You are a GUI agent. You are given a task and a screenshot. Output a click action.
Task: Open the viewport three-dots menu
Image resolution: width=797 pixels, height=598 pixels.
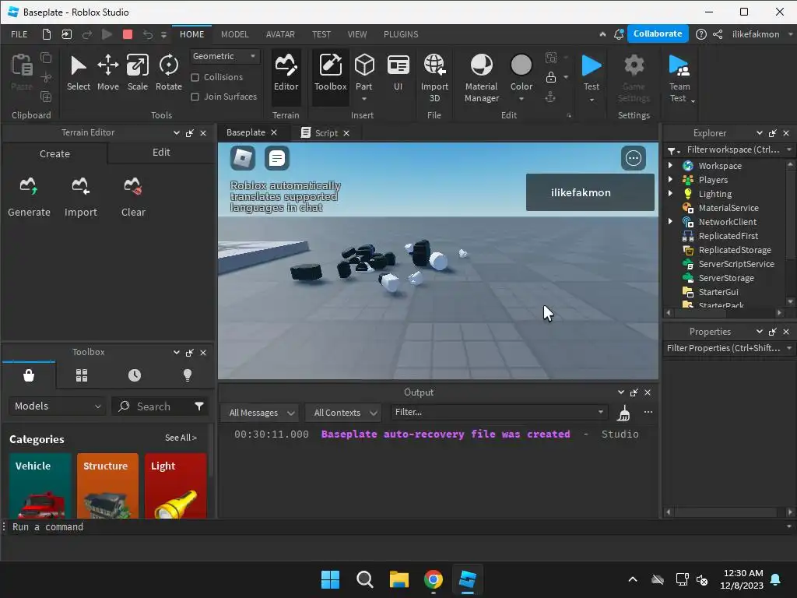coord(633,158)
